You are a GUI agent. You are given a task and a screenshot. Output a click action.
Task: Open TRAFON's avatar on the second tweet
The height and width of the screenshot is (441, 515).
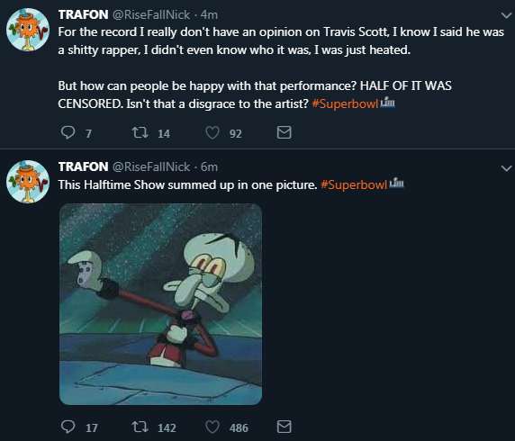28,182
